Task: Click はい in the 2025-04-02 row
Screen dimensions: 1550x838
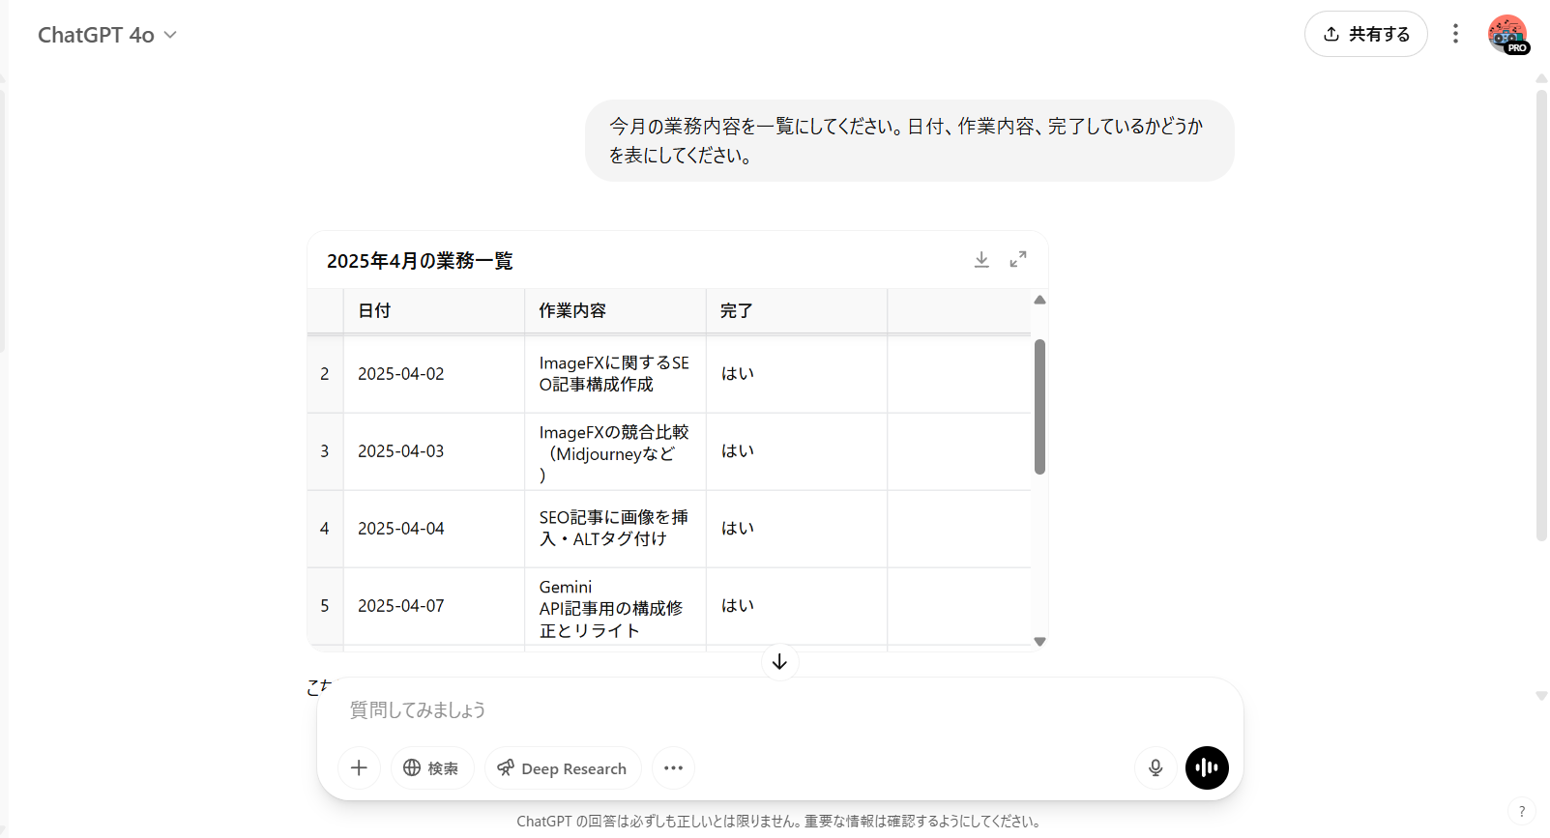Action: pyautogui.click(x=797, y=374)
